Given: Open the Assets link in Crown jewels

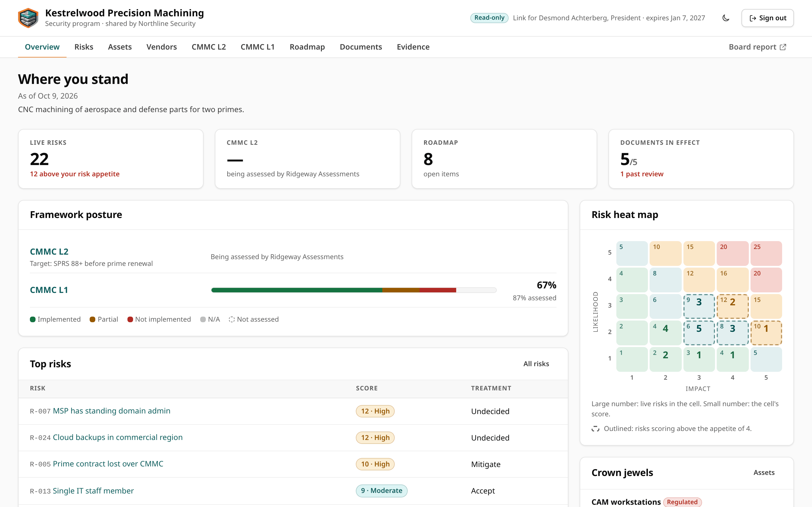Looking at the screenshot, I should [x=764, y=472].
